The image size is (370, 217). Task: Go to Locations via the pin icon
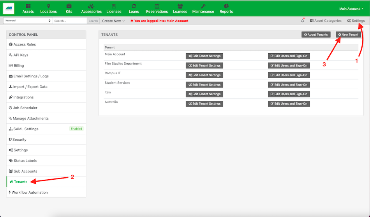click(48, 9)
